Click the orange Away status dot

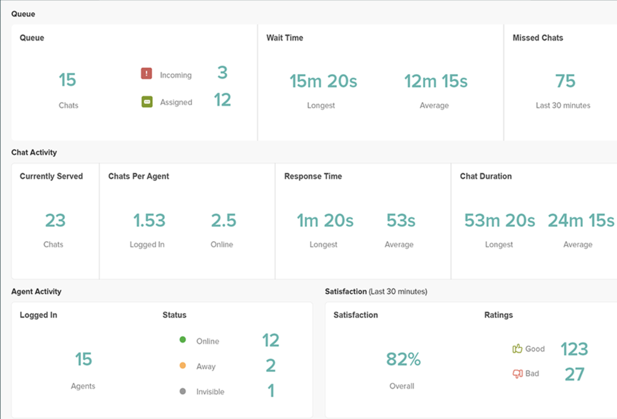[182, 365]
